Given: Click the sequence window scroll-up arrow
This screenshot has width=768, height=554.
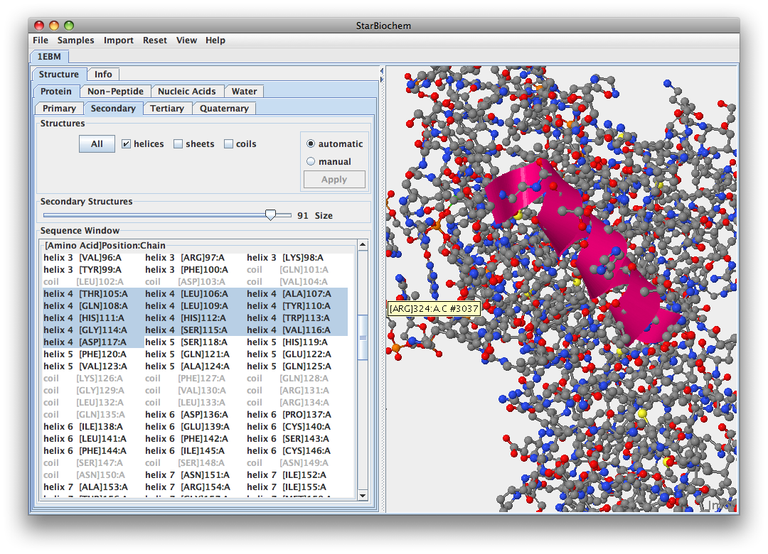Looking at the screenshot, I should click(x=363, y=245).
